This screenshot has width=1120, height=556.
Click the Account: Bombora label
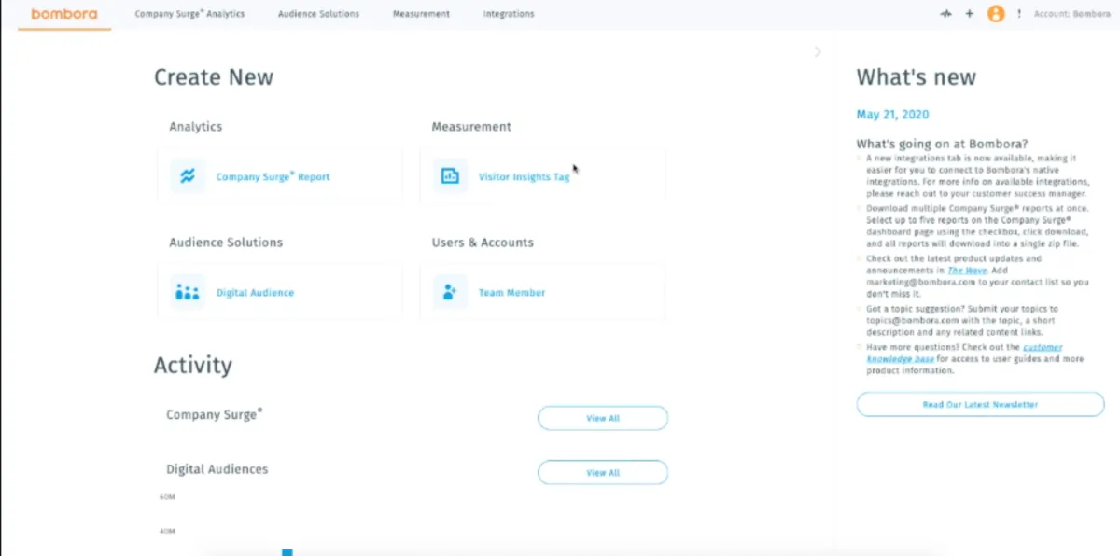1071,14
